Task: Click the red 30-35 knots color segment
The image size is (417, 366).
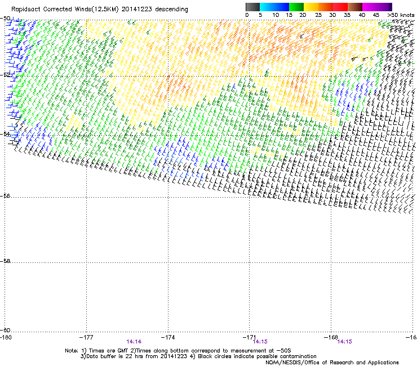Action: click(x=340, y=7)
